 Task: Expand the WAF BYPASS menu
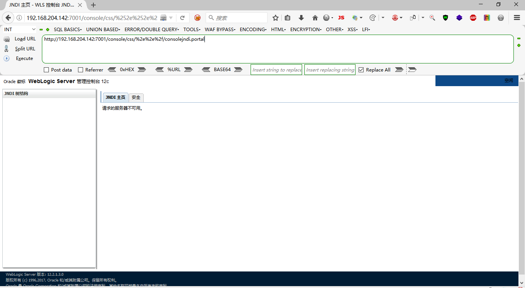(x=219, y=29)
